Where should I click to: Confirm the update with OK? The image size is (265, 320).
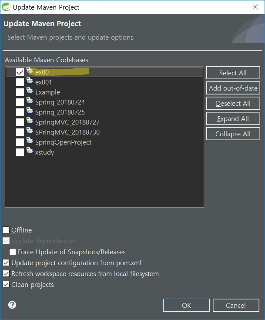[186, 305]
